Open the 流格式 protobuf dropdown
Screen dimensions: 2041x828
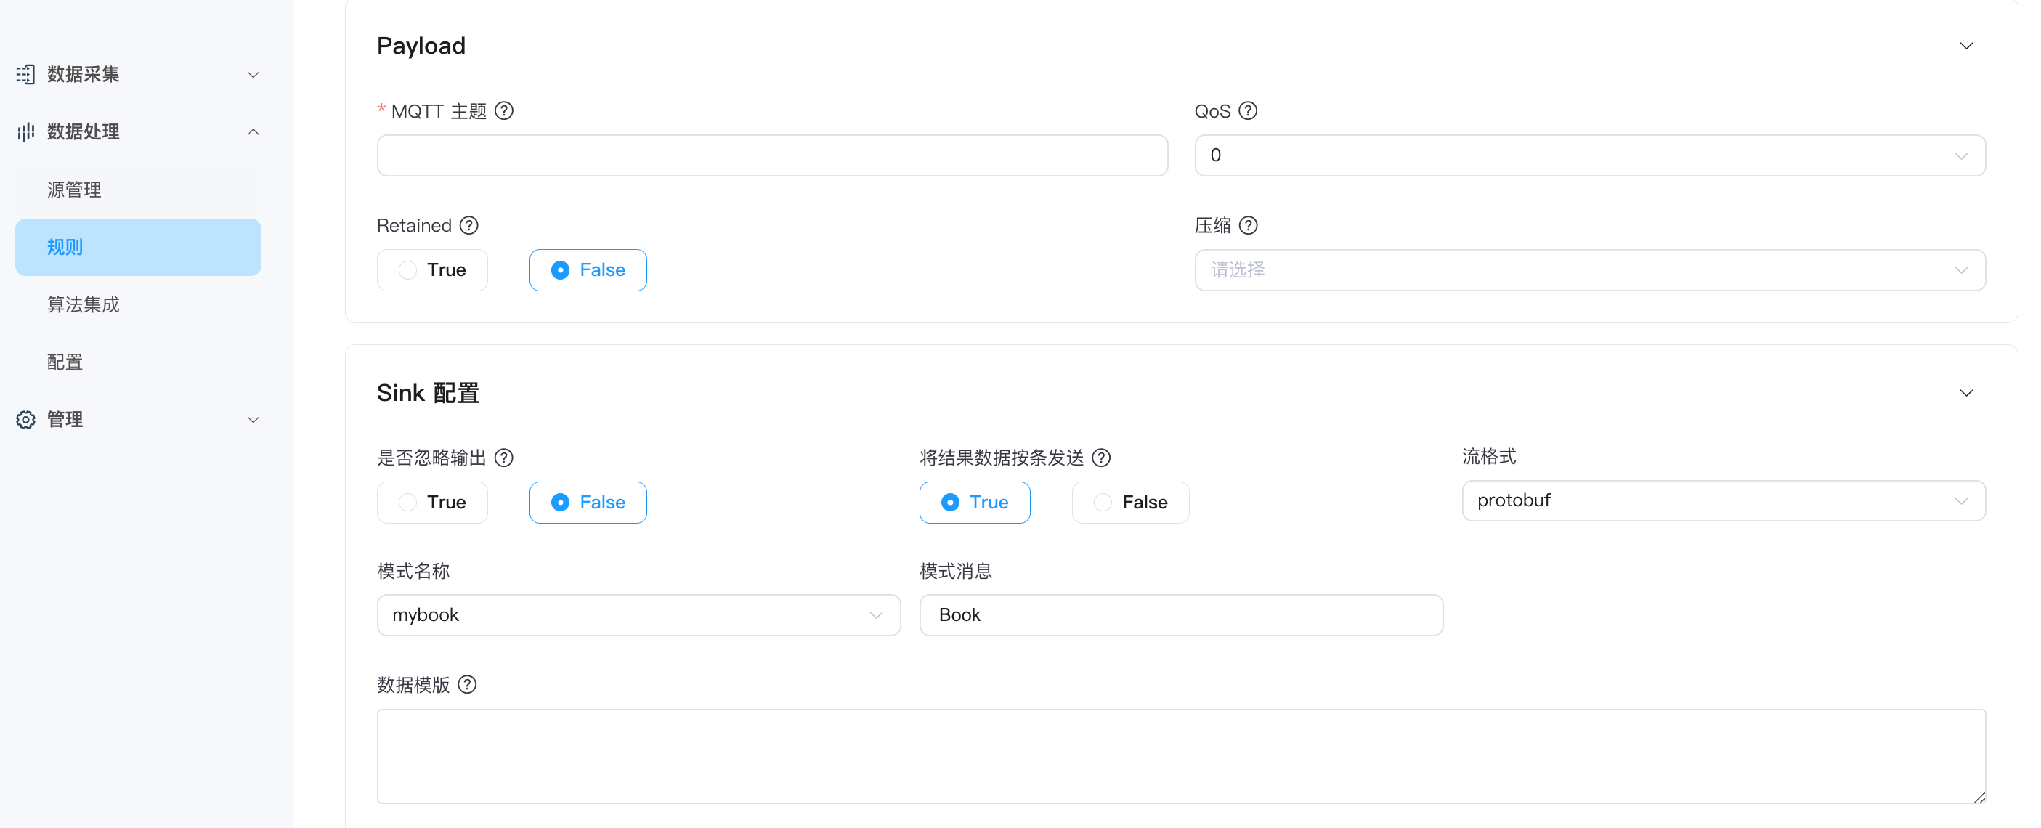[1722, 500]
